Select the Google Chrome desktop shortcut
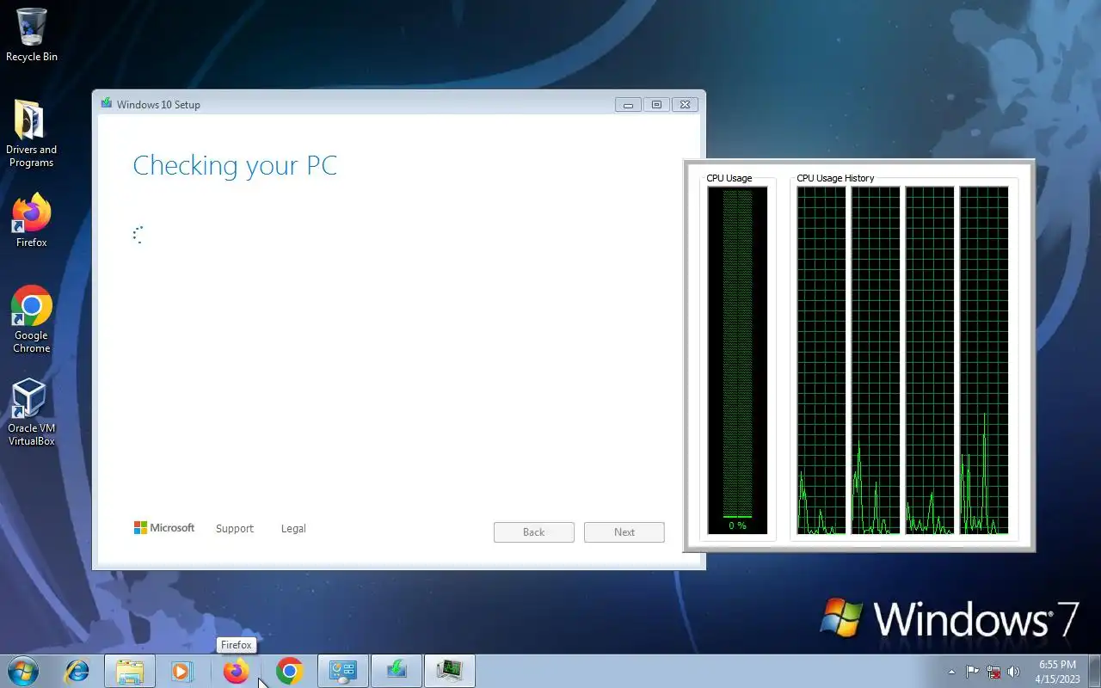 click(32, 319)
